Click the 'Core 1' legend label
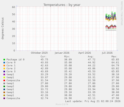Image resolution: width=124 pixels, height=107 pixels. 11,66
